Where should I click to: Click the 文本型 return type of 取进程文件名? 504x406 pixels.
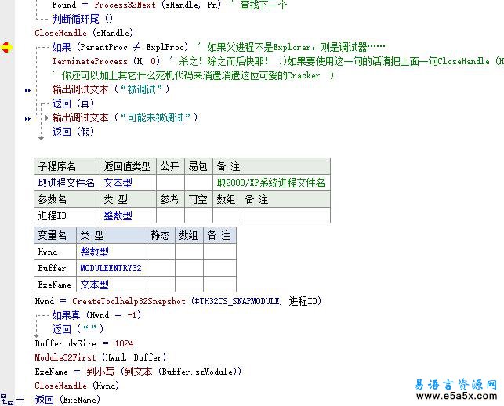118,183
